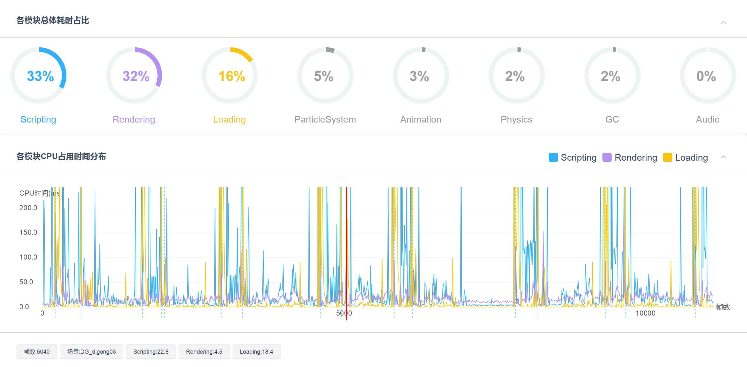Click the ParticleSystem 5% donut gauge
This screenshot has height=367, width=747.
pyautogui.click(x=325, y=76)
